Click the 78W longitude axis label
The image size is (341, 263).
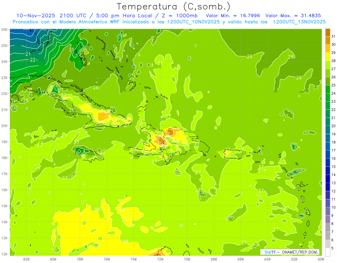[80, 259]
